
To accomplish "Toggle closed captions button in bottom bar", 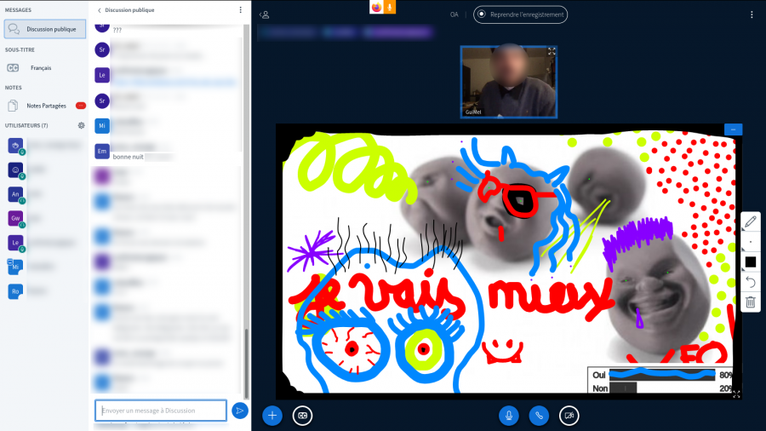I will (x=302, y=415).
